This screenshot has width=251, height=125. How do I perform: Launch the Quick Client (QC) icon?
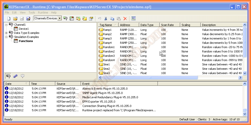pyautogui.click(x=134, y=18)
